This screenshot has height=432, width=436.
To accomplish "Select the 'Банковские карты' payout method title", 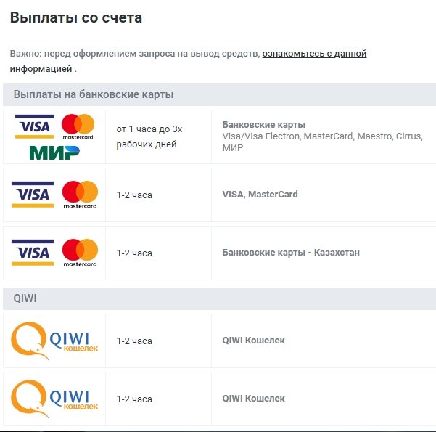I will (263, 125).
